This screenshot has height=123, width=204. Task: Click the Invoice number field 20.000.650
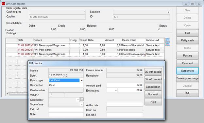66,70
